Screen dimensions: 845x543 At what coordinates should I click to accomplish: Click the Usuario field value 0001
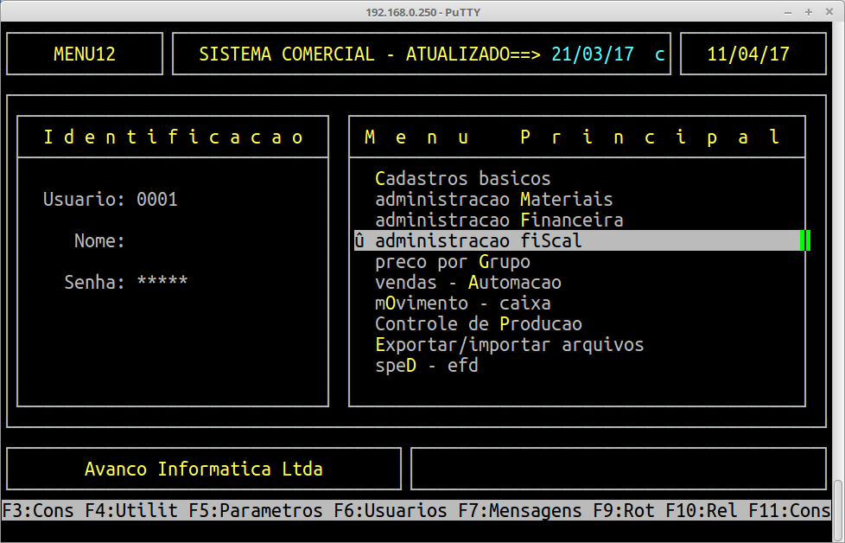(x=156, y=200)
